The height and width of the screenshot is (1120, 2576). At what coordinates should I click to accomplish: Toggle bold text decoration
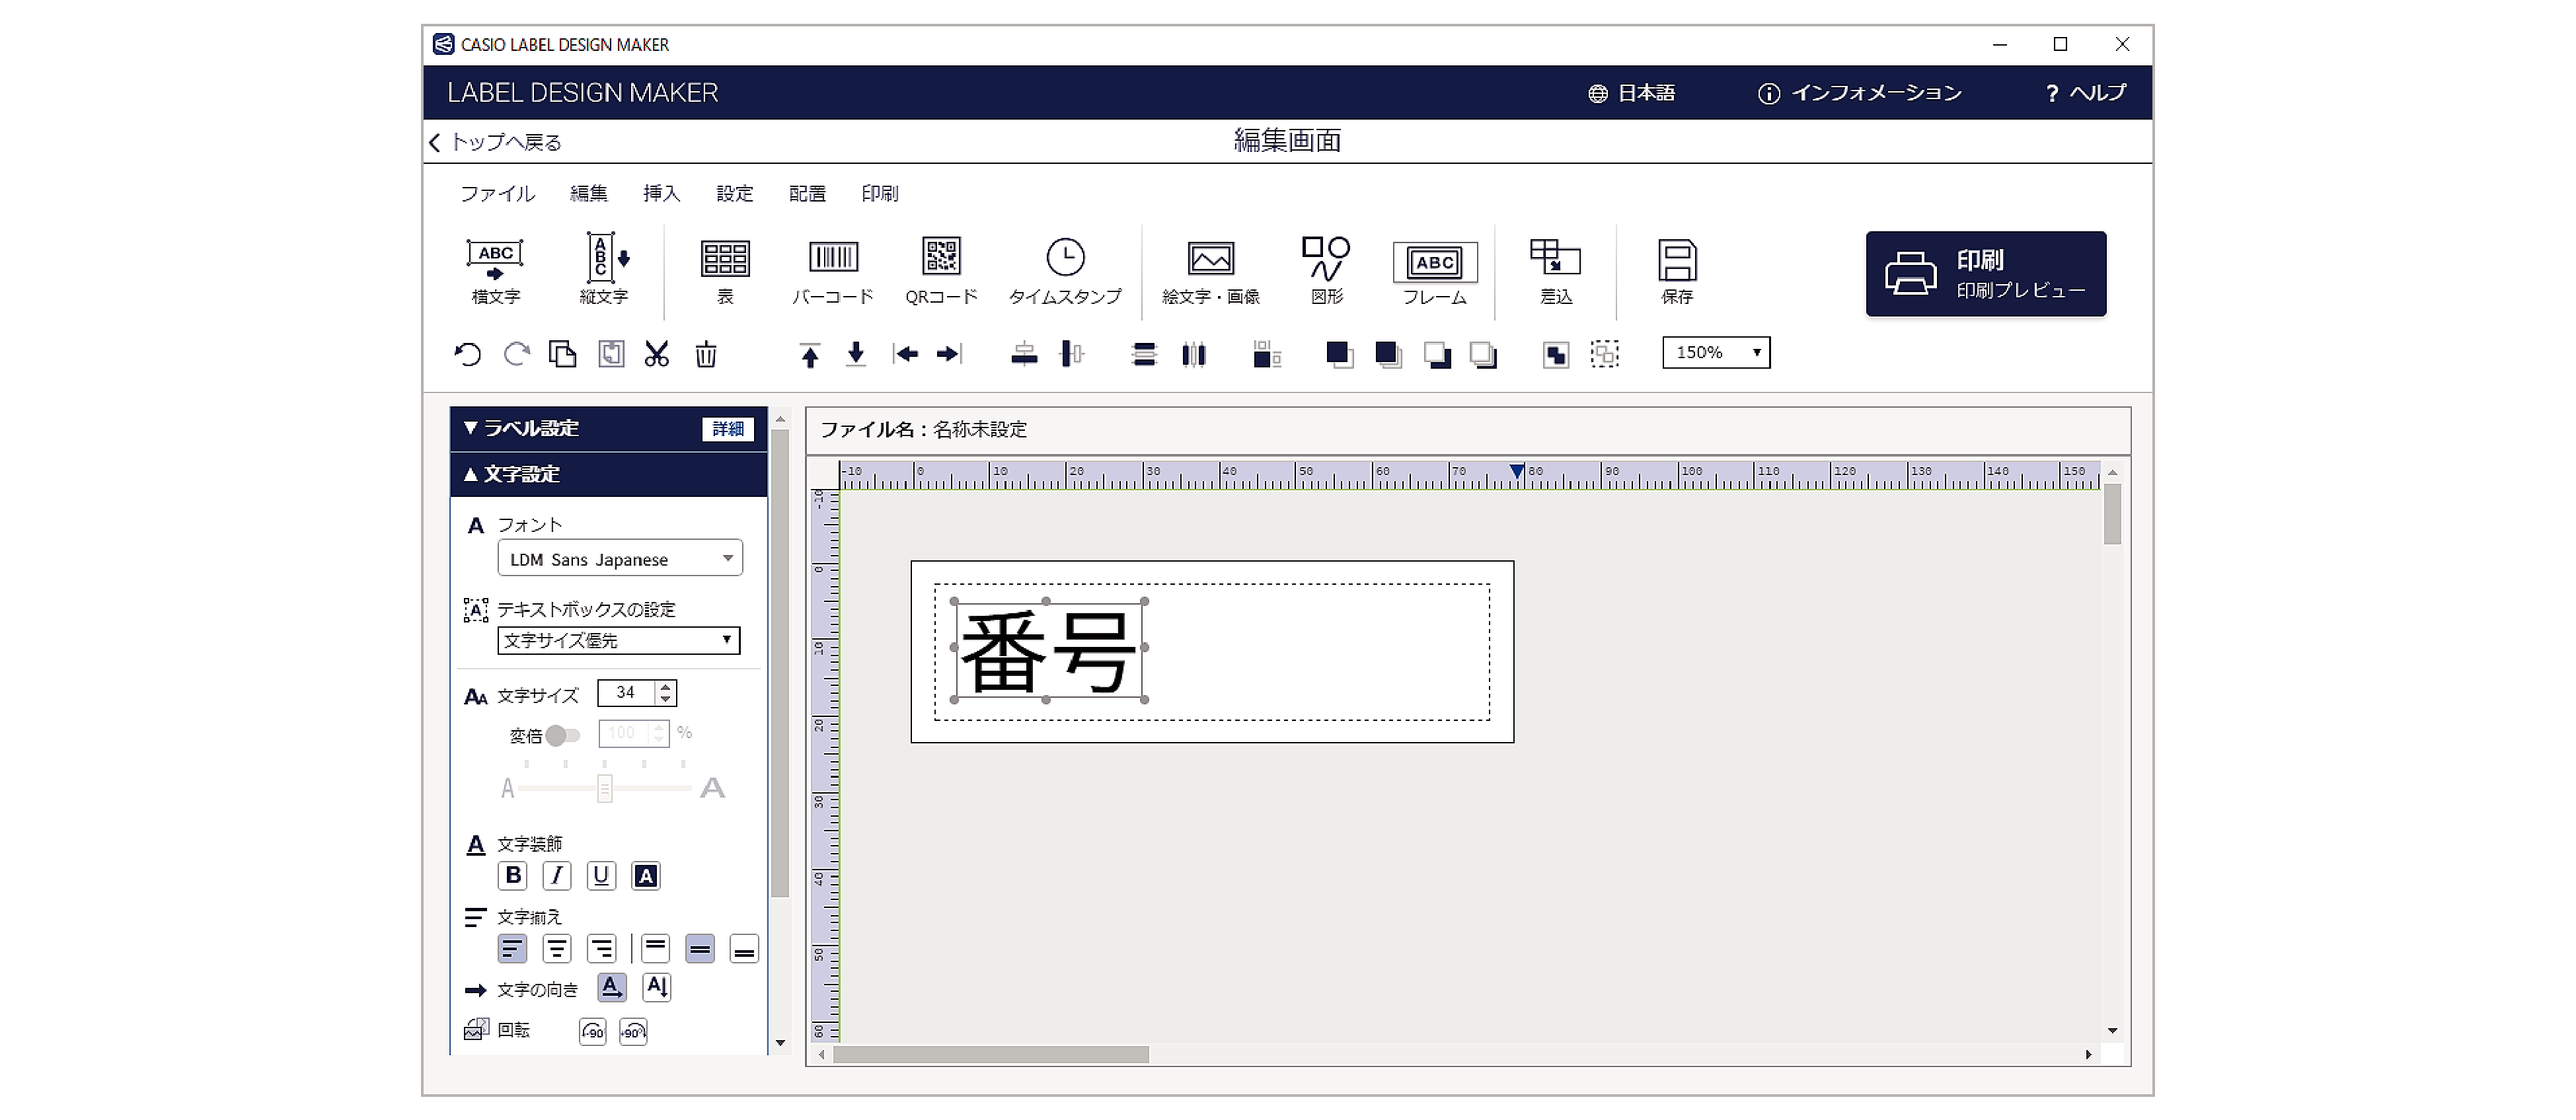tap(513, 876)
